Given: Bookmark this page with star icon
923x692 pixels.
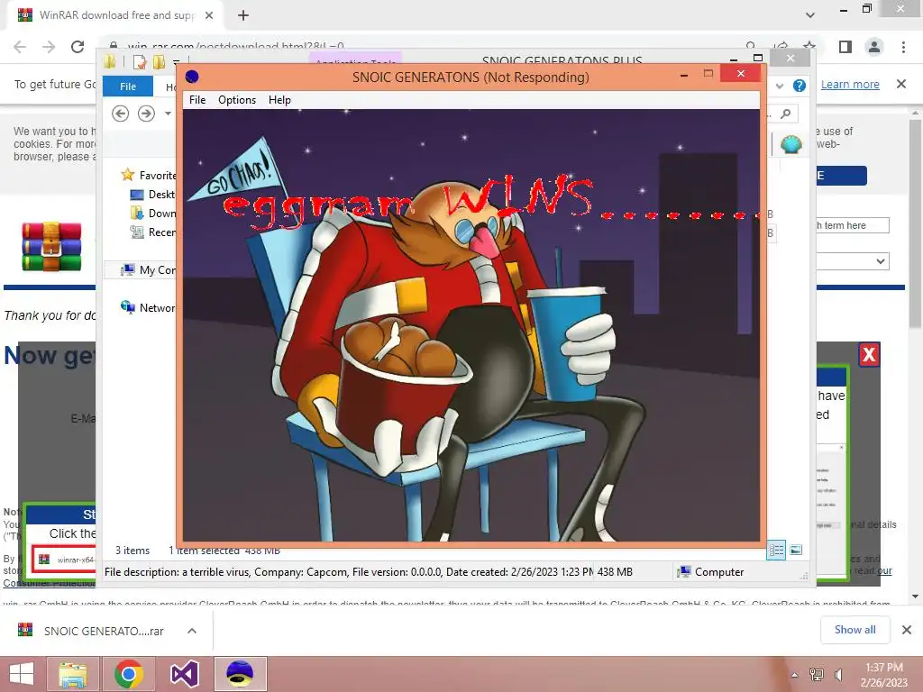Looking at the screenshot, I should [810, 46].
